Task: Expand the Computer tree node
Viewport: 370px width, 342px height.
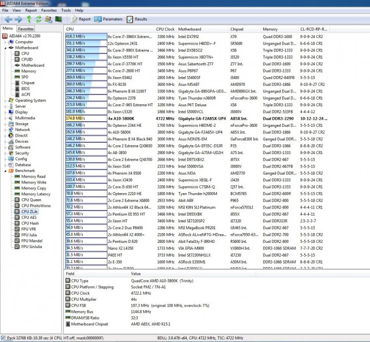Action: 5,42
